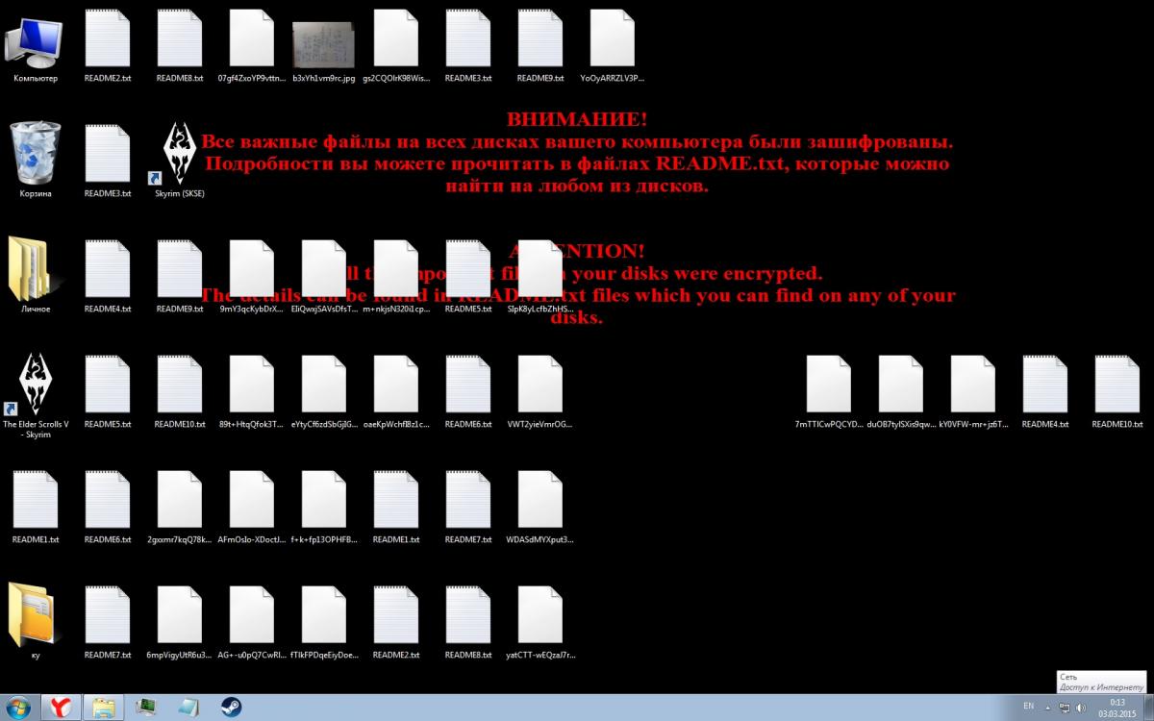Show hidden tray icons arrow
This screenshot has width=1154, height=721.
coord(1048,708)
